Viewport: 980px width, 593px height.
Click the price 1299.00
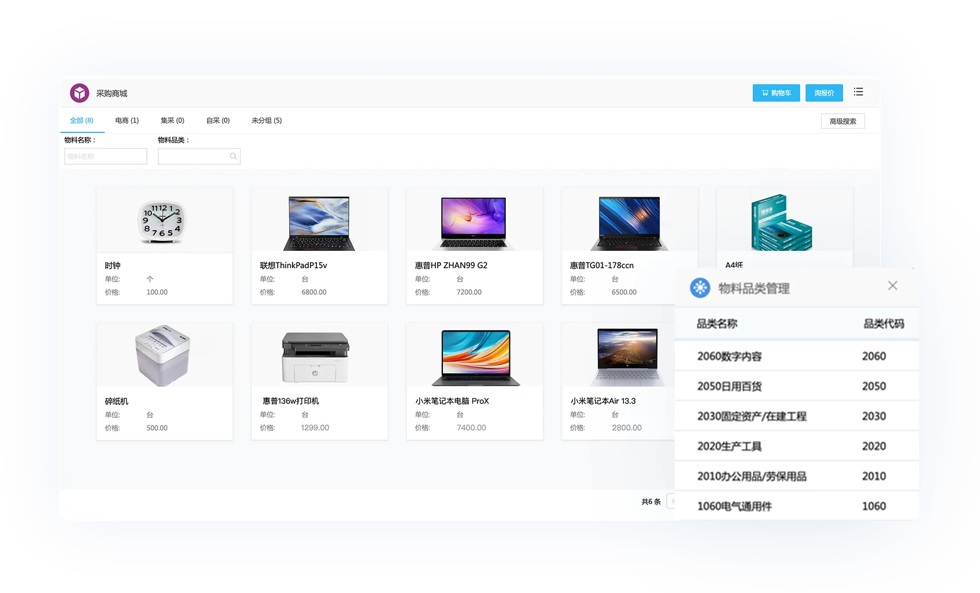tap(315, 428)
